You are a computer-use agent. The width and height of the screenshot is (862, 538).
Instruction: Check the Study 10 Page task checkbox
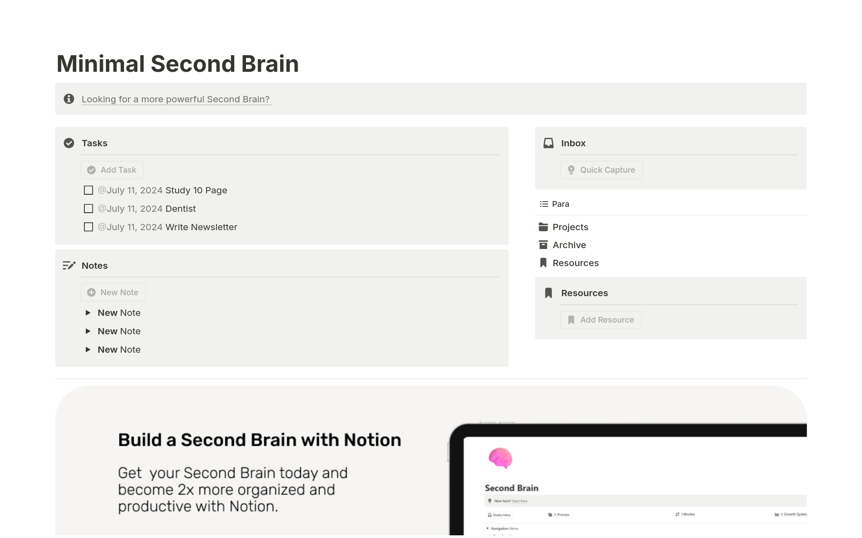pyautogui.click(x=88, y=190)
